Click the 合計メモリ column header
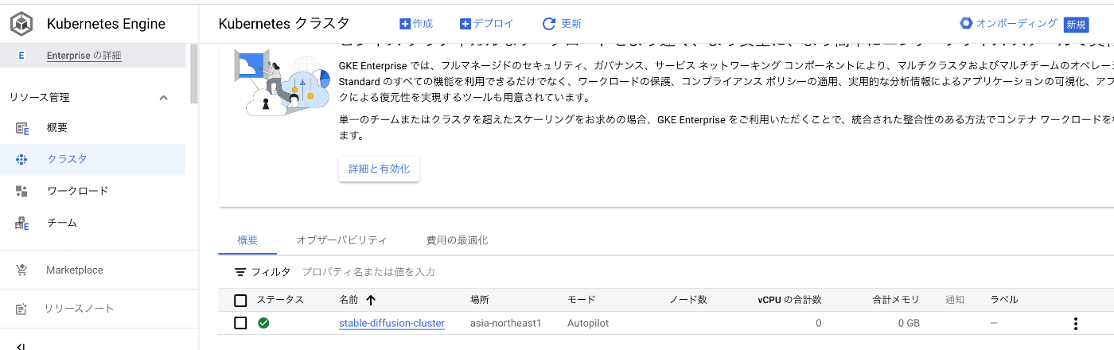1114x350 pixels. click(x=895, y=300)
